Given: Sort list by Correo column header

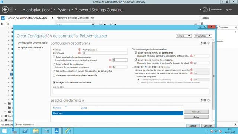Looking at the screenshot, I should pyautogui.click(x=84, y=108).
